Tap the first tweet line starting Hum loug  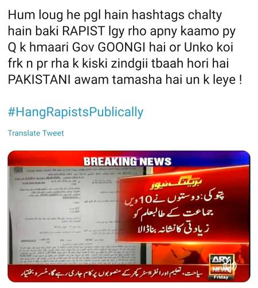pyautogui.click(x=115, y=15)
